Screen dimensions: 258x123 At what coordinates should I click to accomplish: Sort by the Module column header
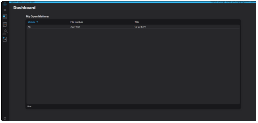pyautogui.click(x=33, y=22)
